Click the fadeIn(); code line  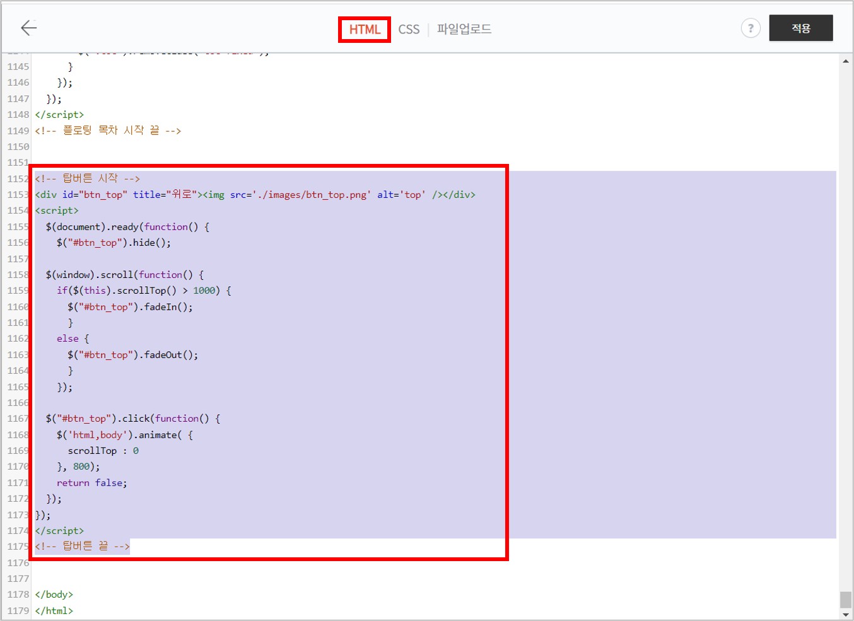pyautogui.click(x=130, y=307)
